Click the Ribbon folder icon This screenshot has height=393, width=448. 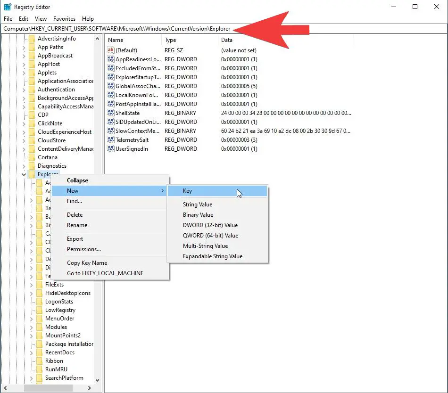[40, 361]
